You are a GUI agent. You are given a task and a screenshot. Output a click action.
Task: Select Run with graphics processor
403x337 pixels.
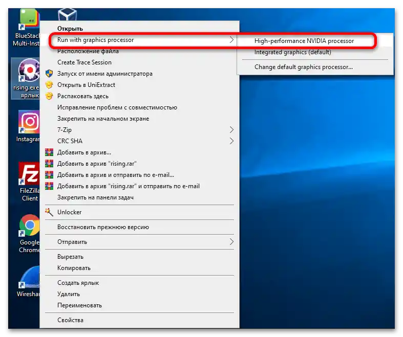pos(140,40)
